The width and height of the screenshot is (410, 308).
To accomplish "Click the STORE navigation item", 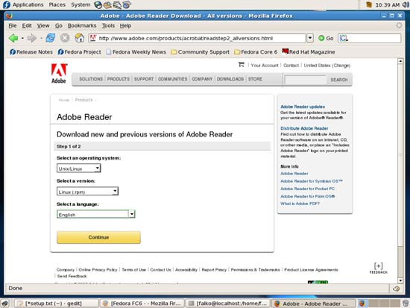I will 255,79.
